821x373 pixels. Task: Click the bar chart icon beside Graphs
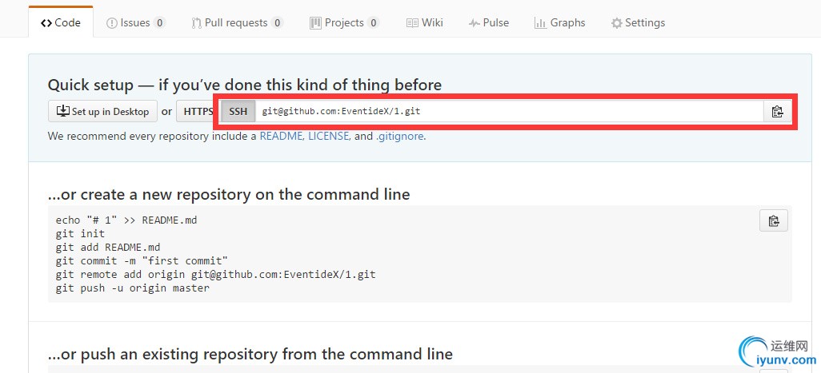[540, 23]
